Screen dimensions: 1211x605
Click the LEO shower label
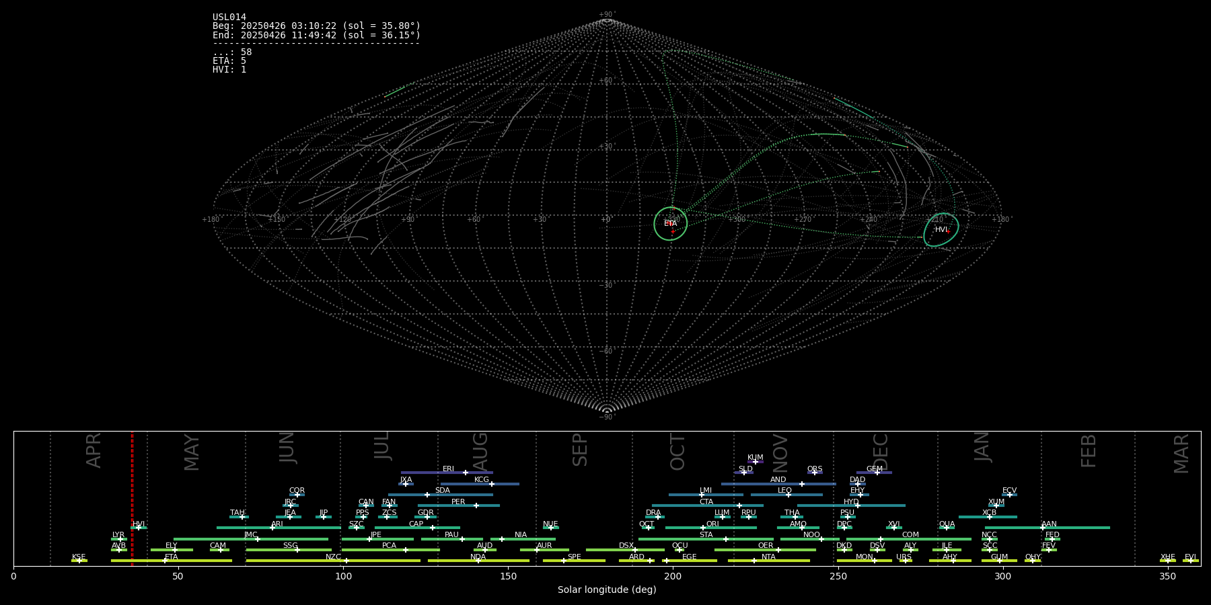point(784,491)
